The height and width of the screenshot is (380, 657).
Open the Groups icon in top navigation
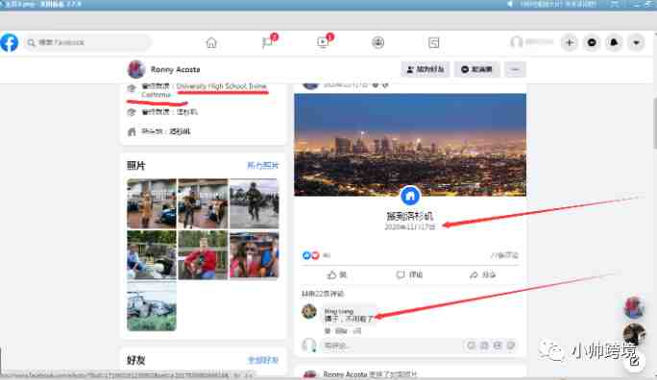tap(377, 42)
